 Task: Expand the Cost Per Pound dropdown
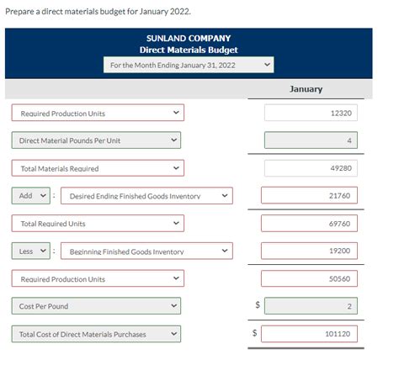[96, 306]
